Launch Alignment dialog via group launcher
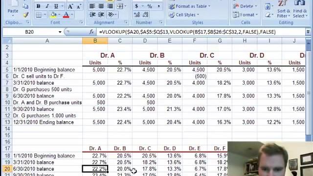The image size is (313, 176). pyautogui.click(x=126, y=22)
